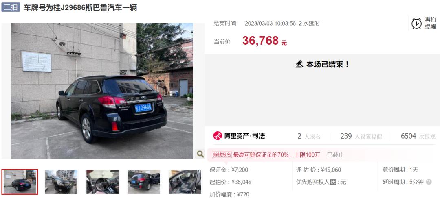The height and width of the screenshot is (200, 440).
Task: Click the alarm clock reminder icon
Action: [416, 23]
